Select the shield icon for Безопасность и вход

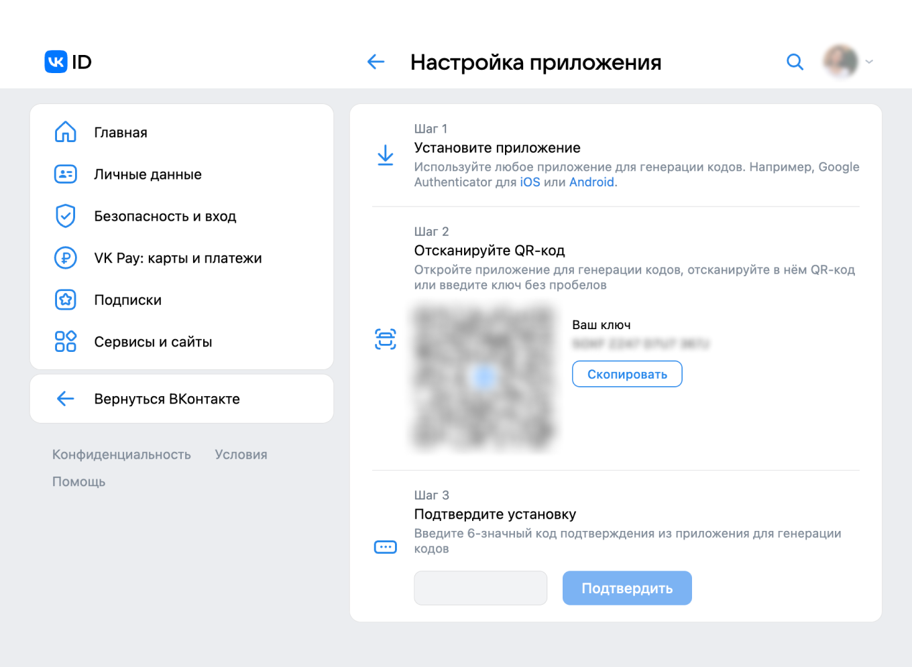(65, 216)
